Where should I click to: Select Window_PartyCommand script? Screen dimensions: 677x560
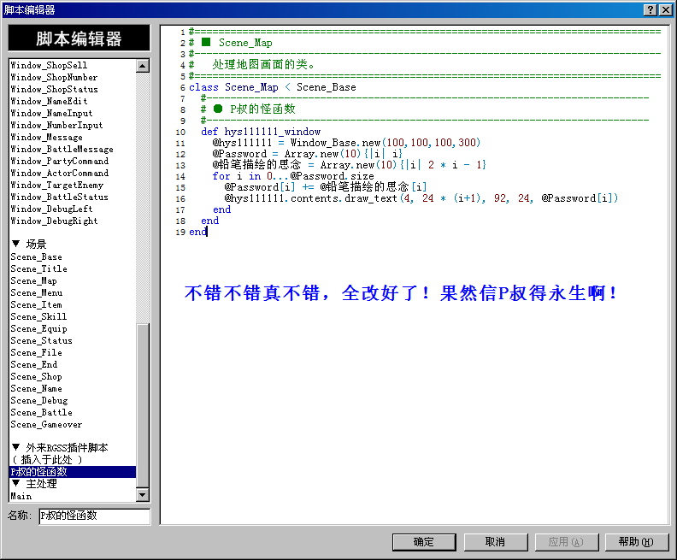[x=60, y=161]
